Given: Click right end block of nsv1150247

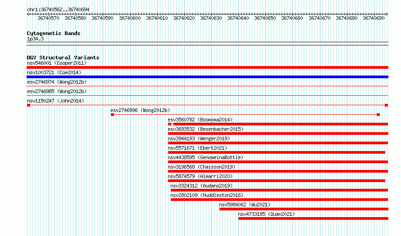Looking at the screenshot, I should 387,105.
